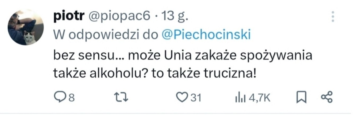This screenshot has width=361, height=115.
Task: Repost this tweet with the retweet icon
Action: pos(123,98)
